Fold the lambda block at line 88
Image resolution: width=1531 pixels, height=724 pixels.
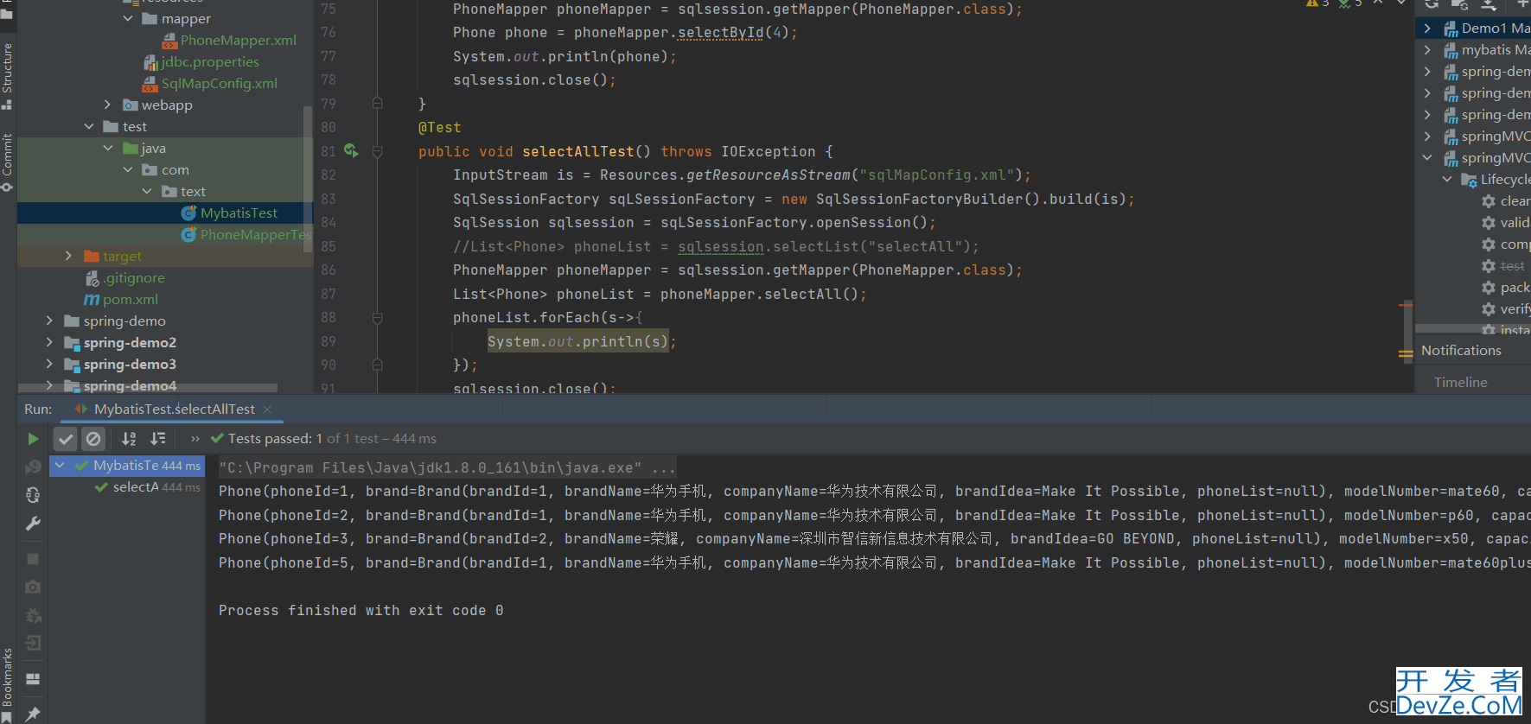(378, 318)
